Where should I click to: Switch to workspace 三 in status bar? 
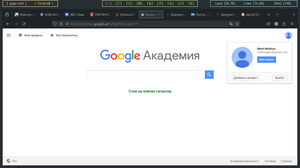[129, 3]
